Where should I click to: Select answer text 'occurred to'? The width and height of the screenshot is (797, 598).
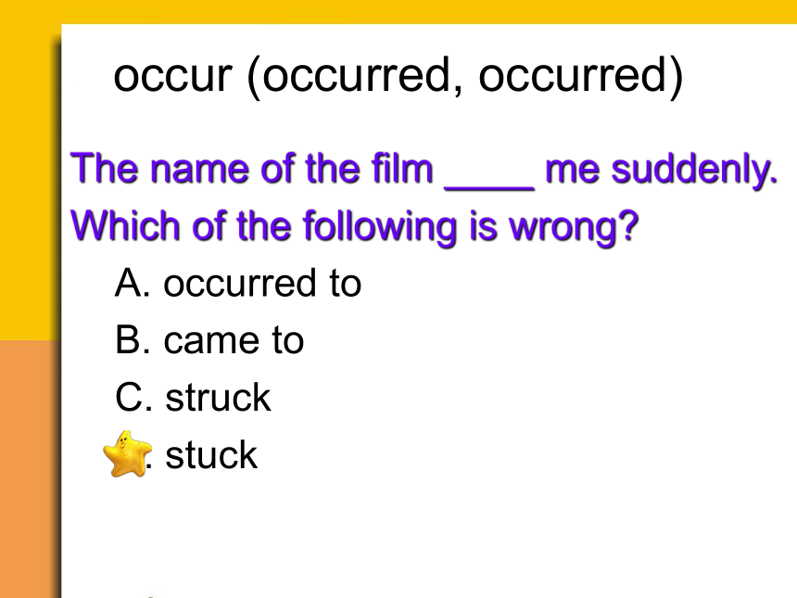point(262,283)
